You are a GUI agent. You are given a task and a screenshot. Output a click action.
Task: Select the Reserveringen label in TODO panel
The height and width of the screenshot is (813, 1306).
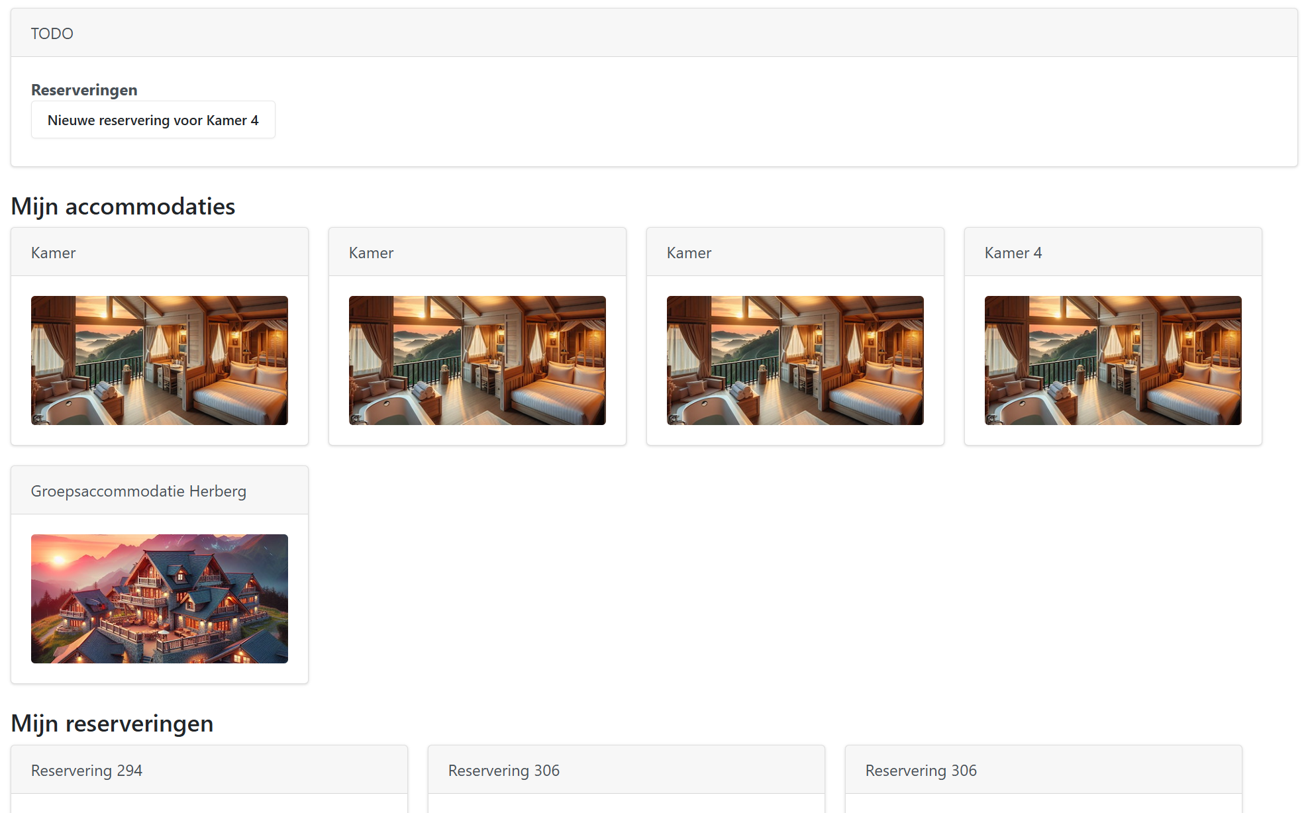(x=84, y=90)
